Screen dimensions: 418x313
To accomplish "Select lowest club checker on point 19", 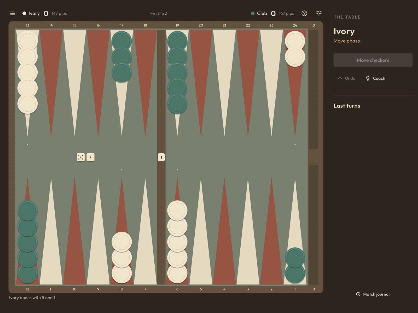I will coord(177,104).
